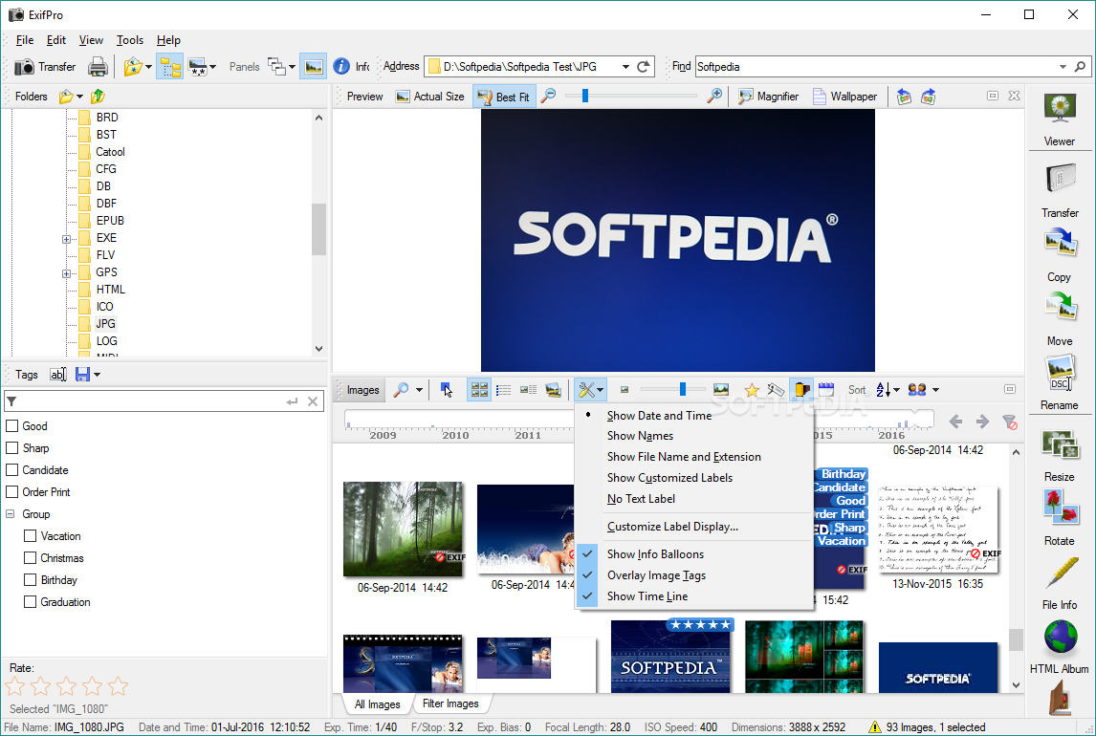The width and height of the screenshot is (1096, 736).
Task: Check the Sharp tag checkbox
Action: pos(11,447)
